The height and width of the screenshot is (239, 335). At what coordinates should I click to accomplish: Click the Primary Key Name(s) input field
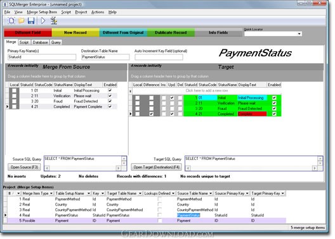[x=42, y=57]
